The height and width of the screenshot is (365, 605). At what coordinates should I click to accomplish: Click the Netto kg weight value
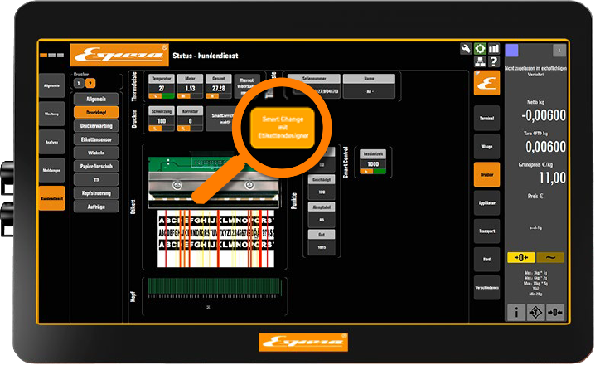[x=544, y=115]
